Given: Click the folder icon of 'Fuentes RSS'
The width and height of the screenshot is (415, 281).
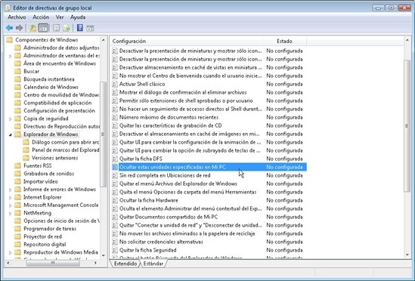Looking at the screenshot, I should click(17, 165).
